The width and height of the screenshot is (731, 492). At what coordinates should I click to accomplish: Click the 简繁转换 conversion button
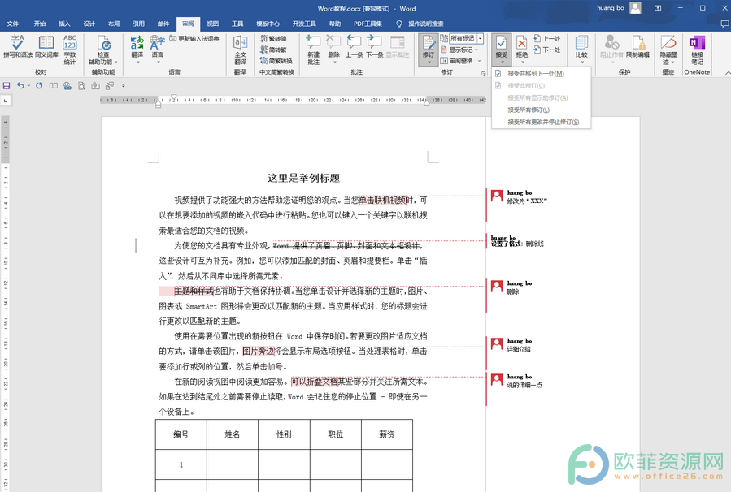[276, 61]
